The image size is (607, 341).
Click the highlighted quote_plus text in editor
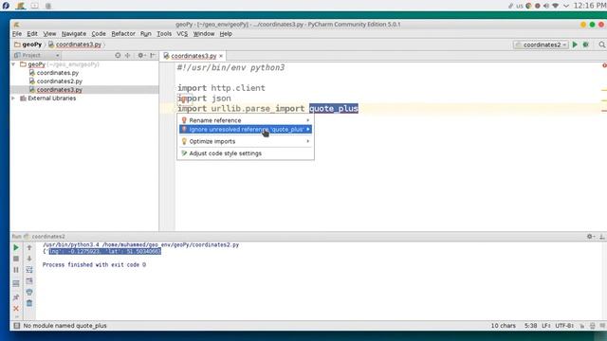pos(333,109)
